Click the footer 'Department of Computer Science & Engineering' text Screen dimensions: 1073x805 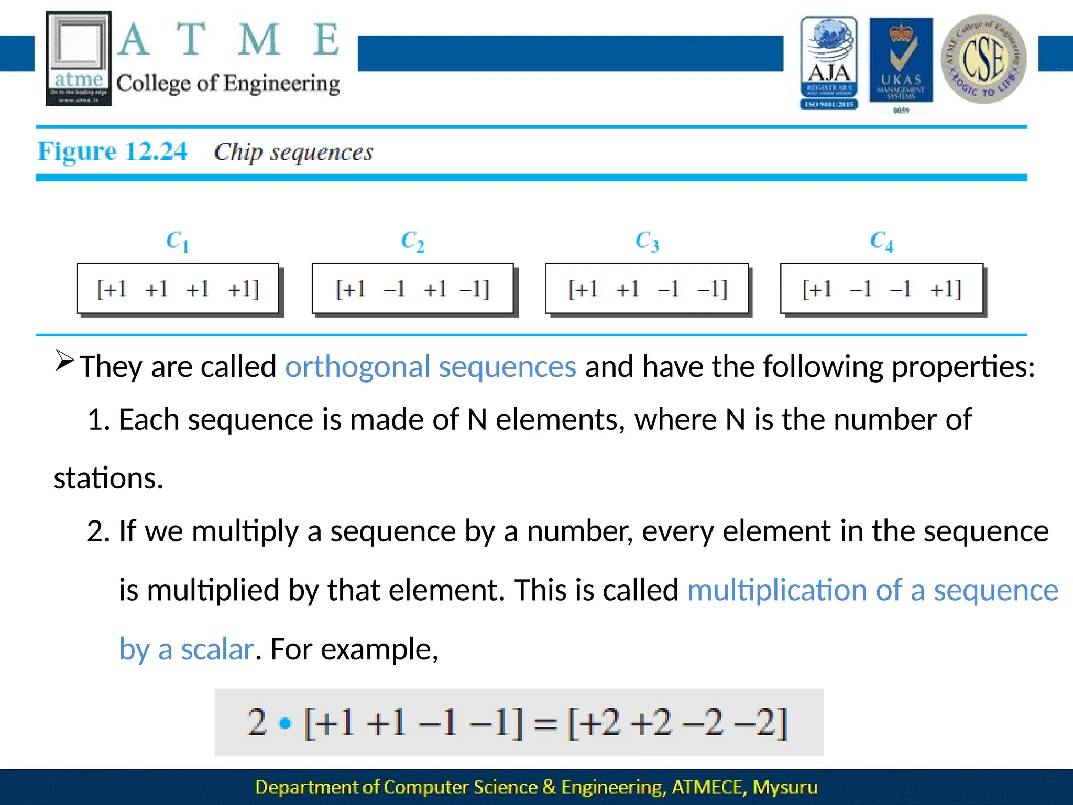pos(536,787)
